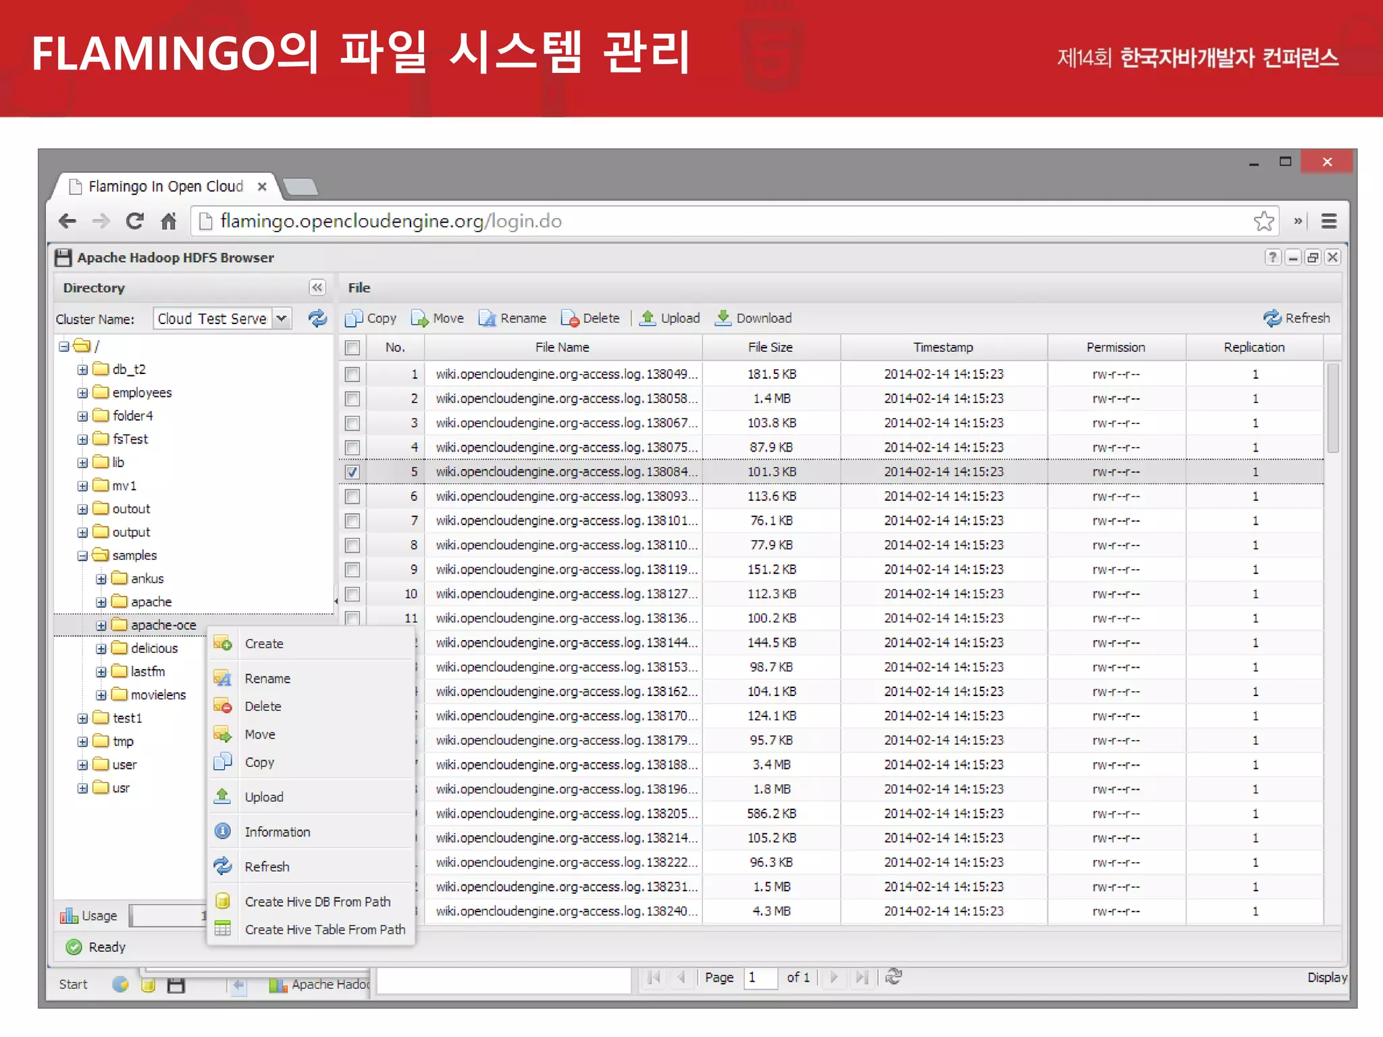
Task: Click the file list vertical scrollbar
Action: point(1332,408)
